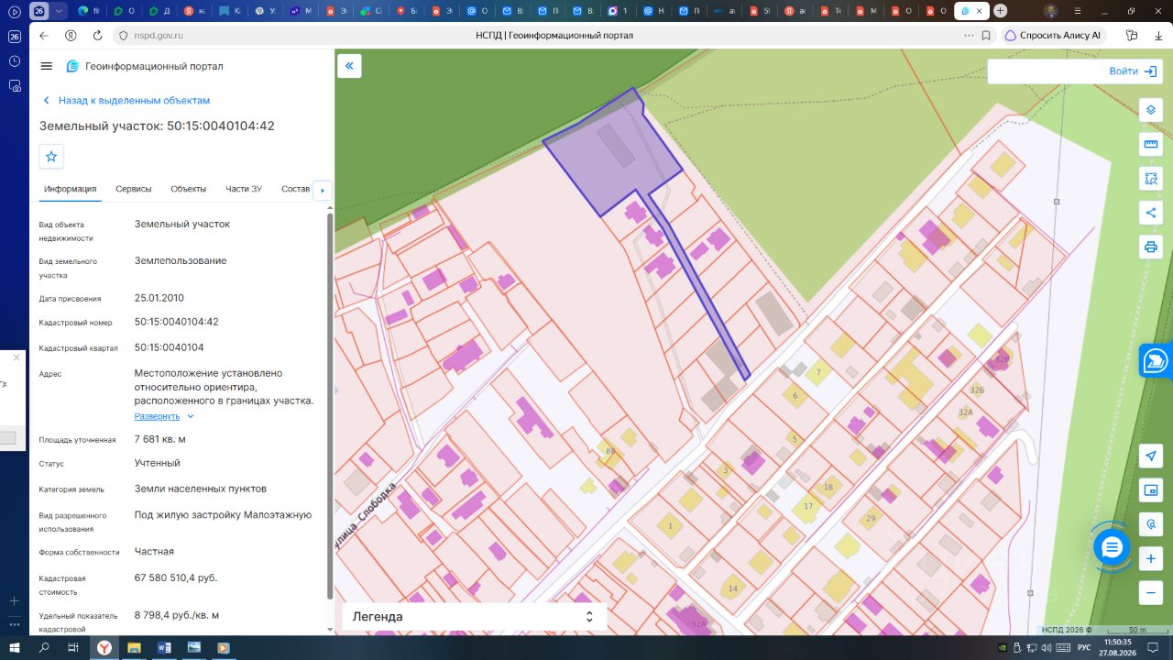This screenshot has height=660, width=1173.
Task: Expand the Легенда panel
Action: tap(474, 617)
